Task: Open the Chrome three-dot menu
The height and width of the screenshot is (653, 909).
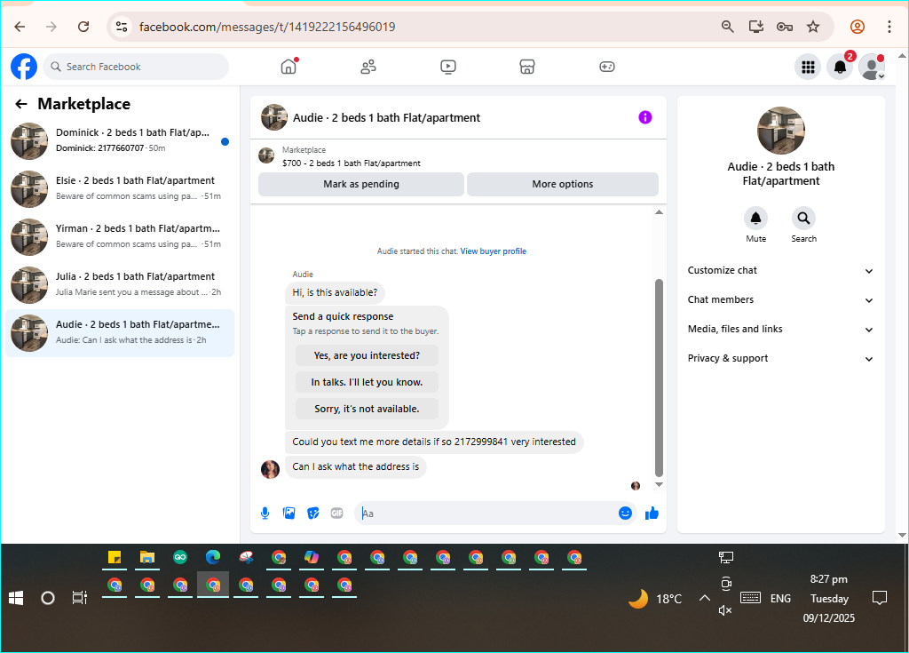Action: [889, 27]
